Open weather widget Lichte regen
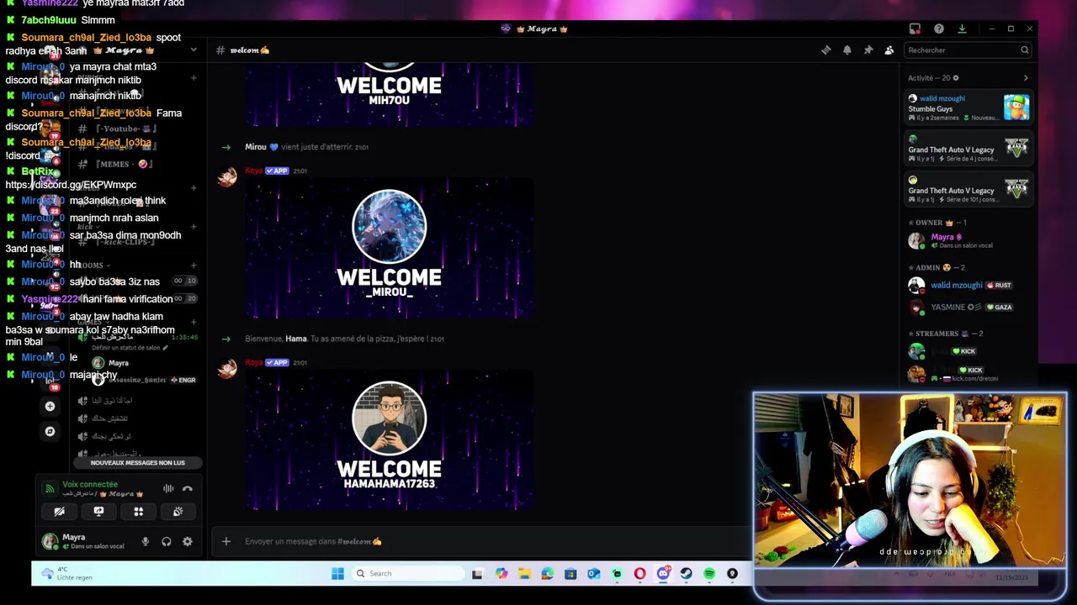1077x605 pixels. [x=66, y=574]
